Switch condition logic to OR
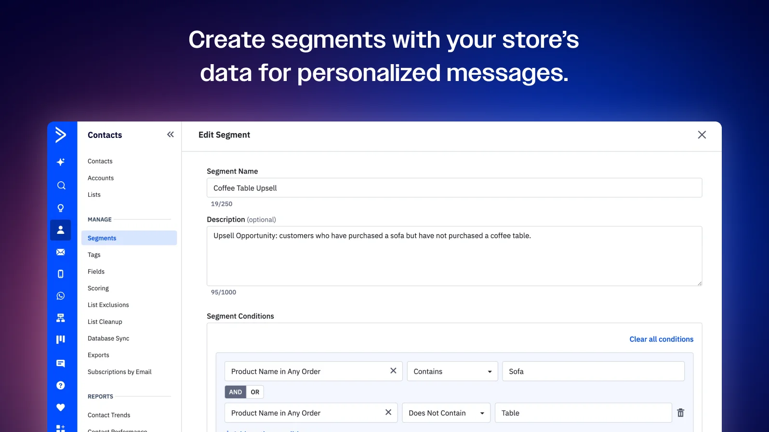The width and height of the screenshot is (769, 432). [255, 392]
